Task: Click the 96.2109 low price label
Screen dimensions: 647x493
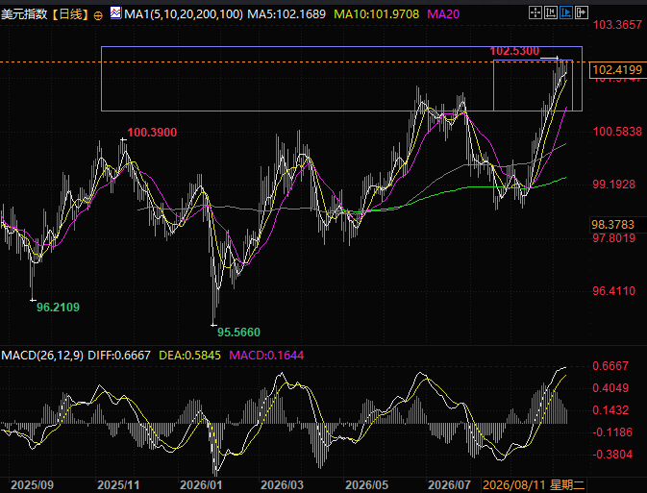Action: pyautogui.click(x=58, y=308)
